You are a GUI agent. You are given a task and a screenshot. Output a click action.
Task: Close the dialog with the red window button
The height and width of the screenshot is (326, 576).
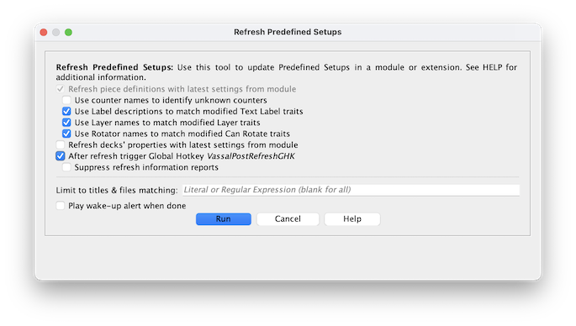tap(44, 32)
